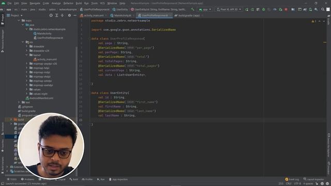Collapse the main folder in tree
Image resolution: width=331 pixels, height=186 pixels.
pos(19,21)
